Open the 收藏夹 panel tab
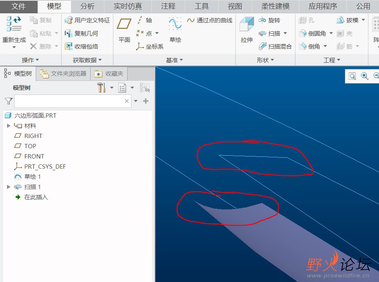 click(x=109, y=74)
